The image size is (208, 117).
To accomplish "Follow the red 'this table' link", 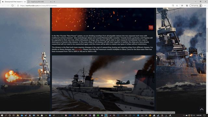I will [78, 49].
